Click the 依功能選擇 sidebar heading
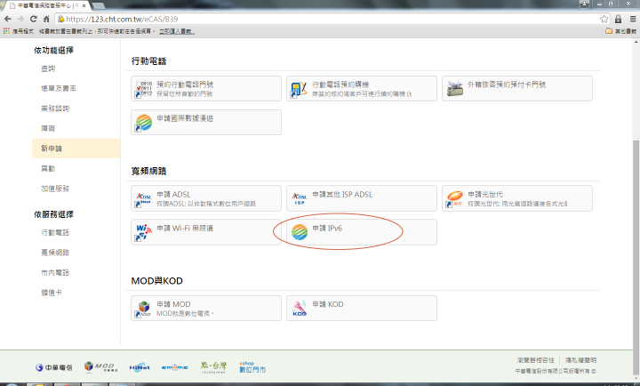 [53, 50]
